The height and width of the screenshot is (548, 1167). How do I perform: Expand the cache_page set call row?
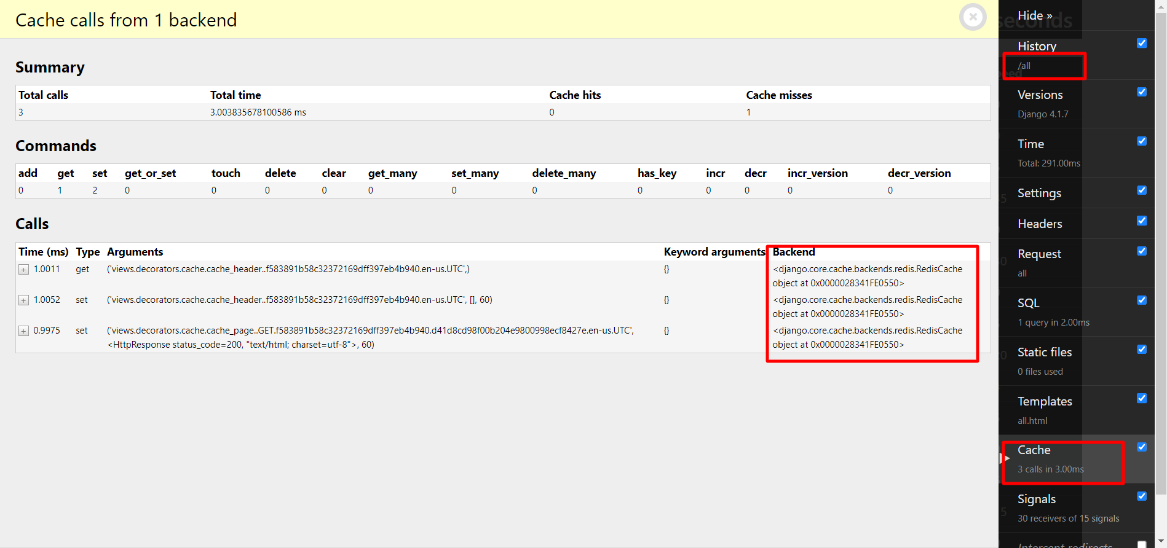coord(23,331)
